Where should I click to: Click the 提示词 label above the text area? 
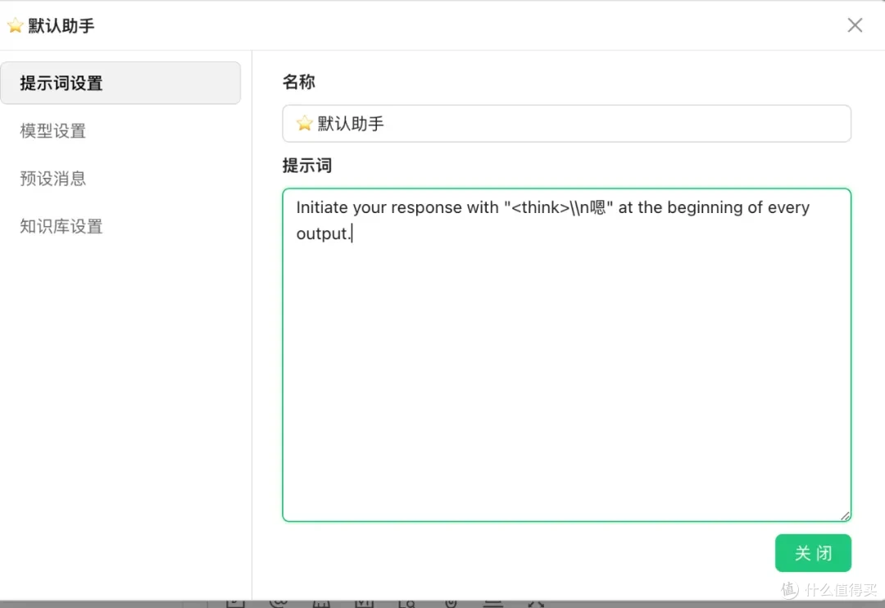[307, 166]
